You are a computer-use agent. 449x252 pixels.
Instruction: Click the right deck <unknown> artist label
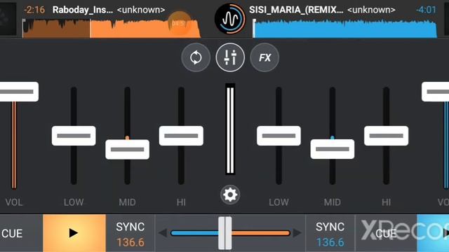[371, 10]
